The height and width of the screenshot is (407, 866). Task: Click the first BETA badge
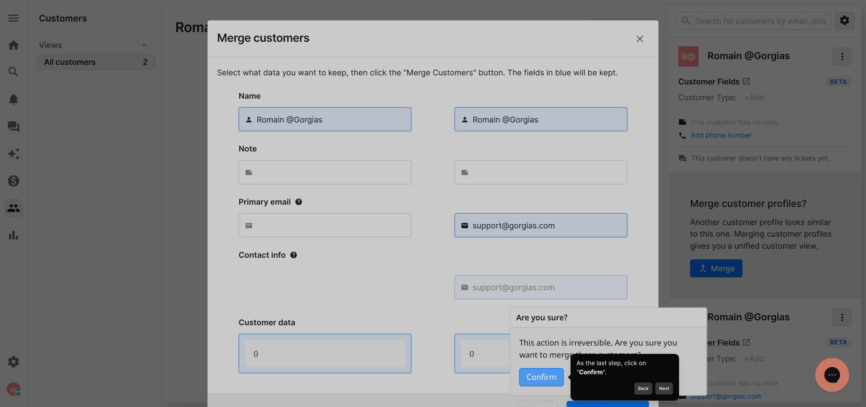pos(838,82)
